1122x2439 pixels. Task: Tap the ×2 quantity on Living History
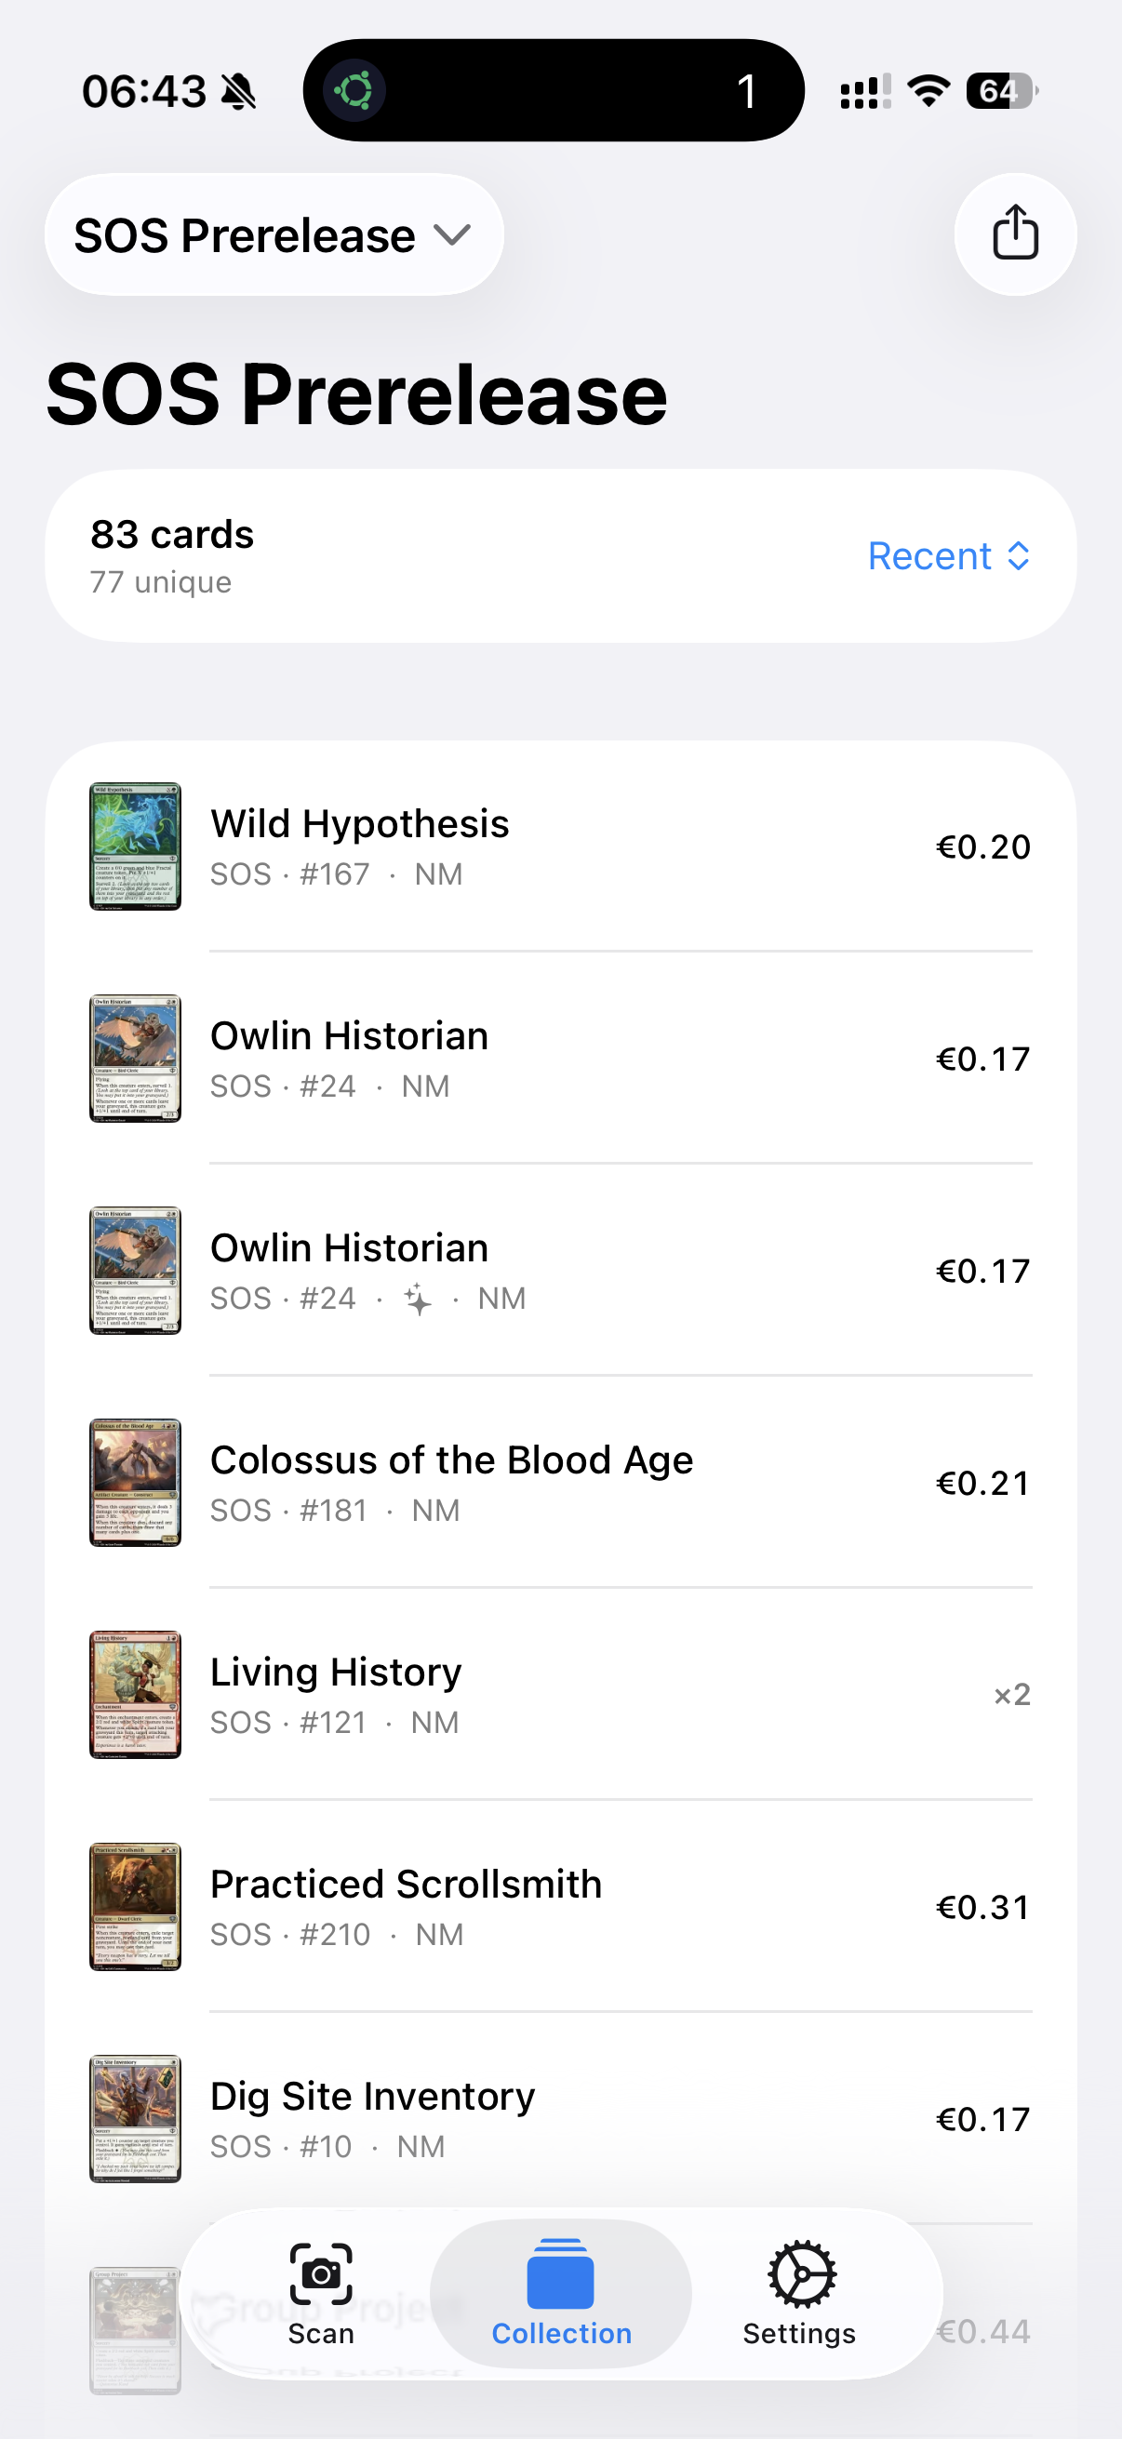[1011, 1694]
